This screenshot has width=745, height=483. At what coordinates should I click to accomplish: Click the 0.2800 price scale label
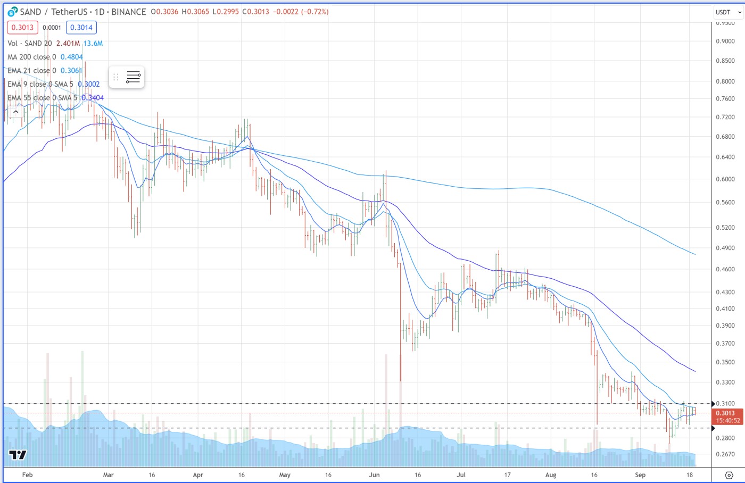pyautogui.click(x=725, y=438)
